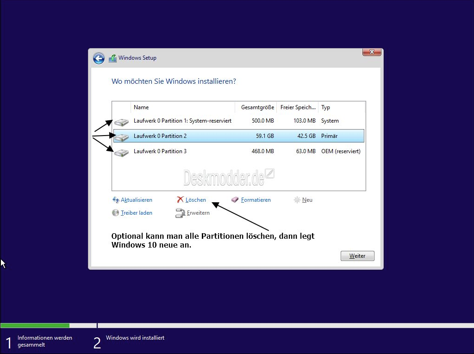Viewport: 474px width, 354px height.
Task: Click the 103.0 MB free space cell
Action: pos(305,121)
